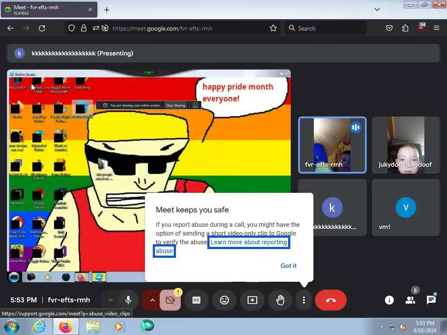Viewport: 447px width, 335px height.
Task: Open the three-dot more options menu
Action: pos(304,300)
